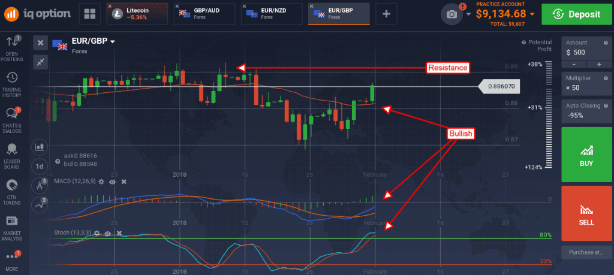Screen dimensions: 614x275
Task: Click the 0.886070 current price label
Action: [499, 86]
